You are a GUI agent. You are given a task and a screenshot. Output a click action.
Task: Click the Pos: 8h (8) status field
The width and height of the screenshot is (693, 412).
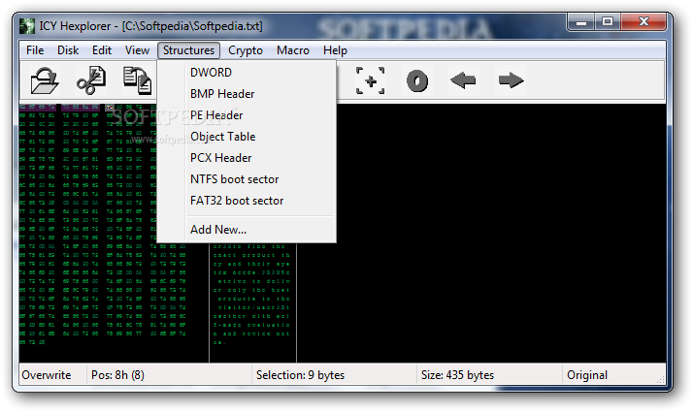169,375
